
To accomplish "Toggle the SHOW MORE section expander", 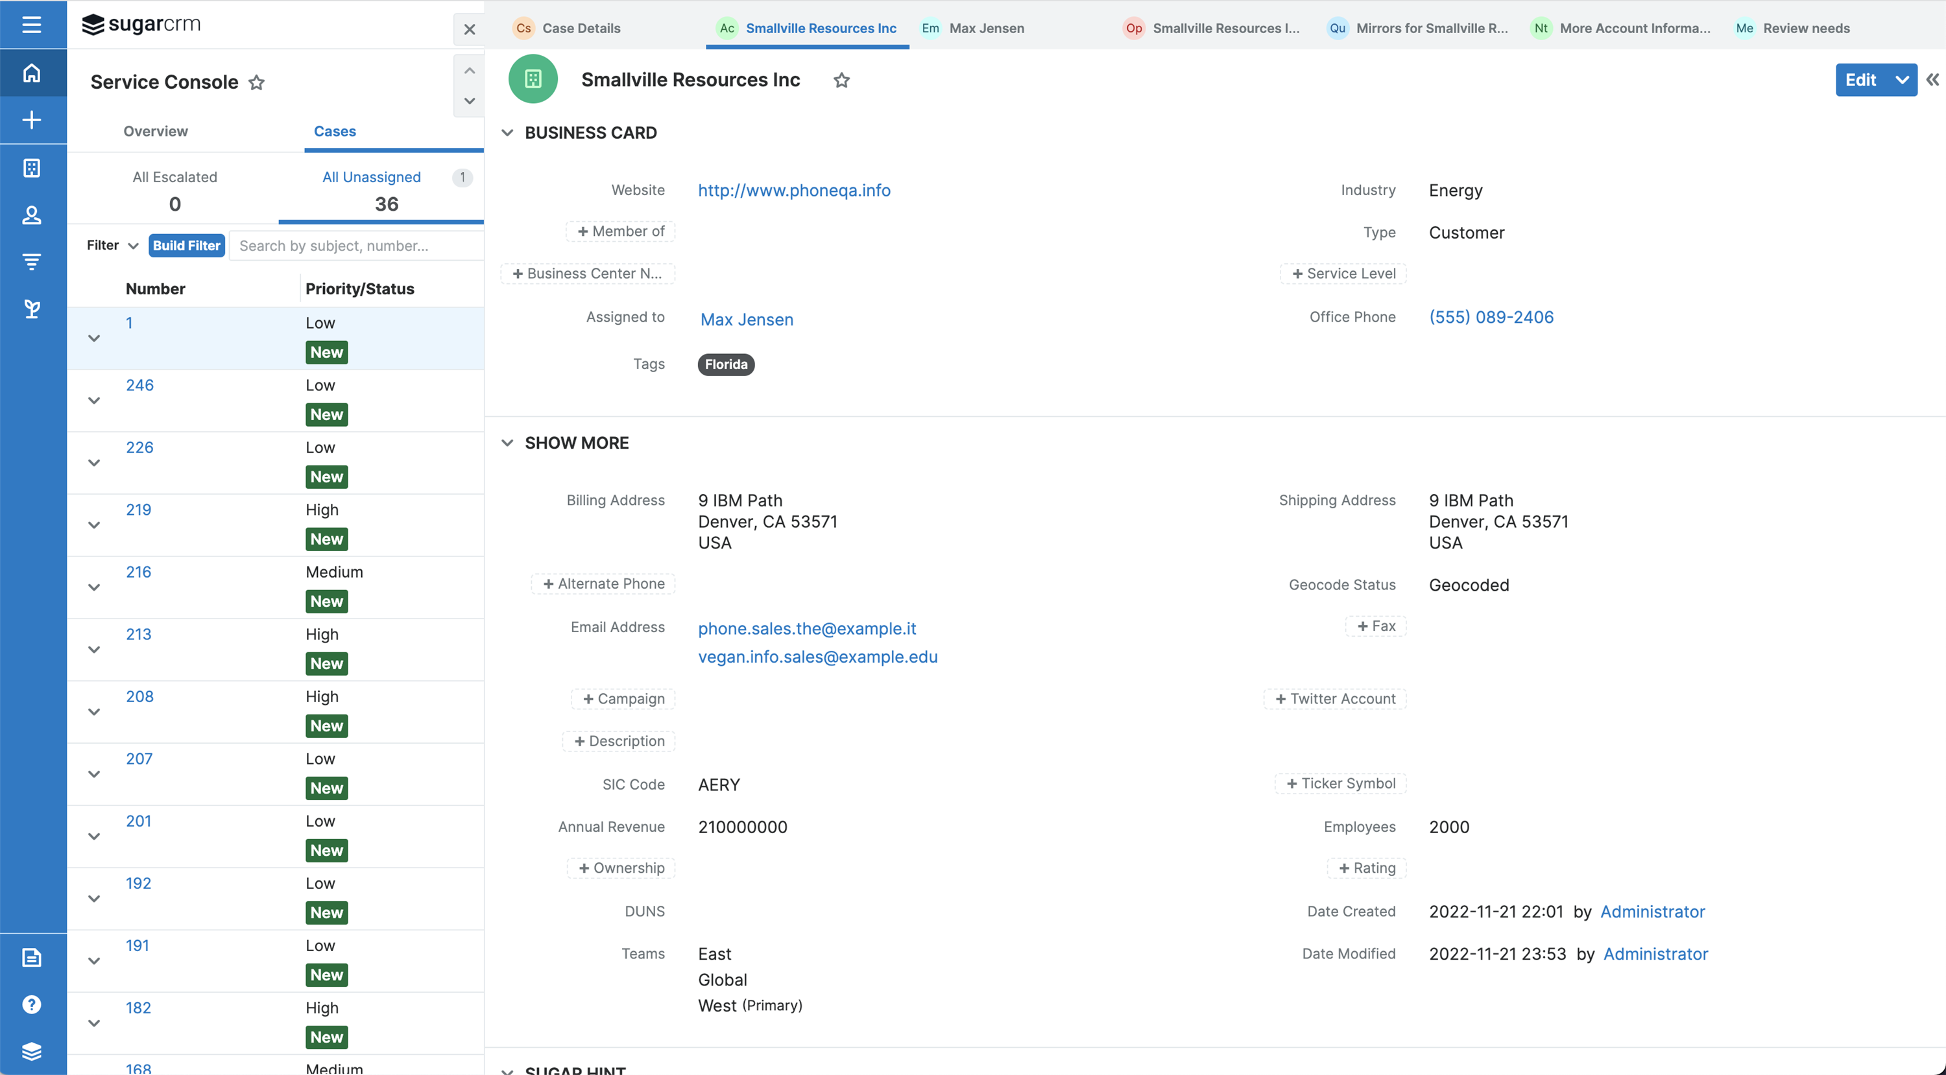I will (x=509, y=442).
